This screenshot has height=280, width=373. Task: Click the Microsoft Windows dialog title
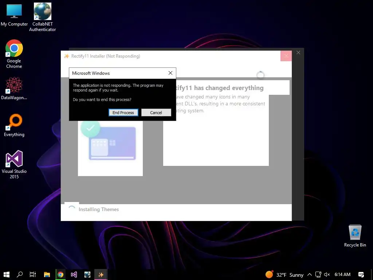click(x=91, y=73)
